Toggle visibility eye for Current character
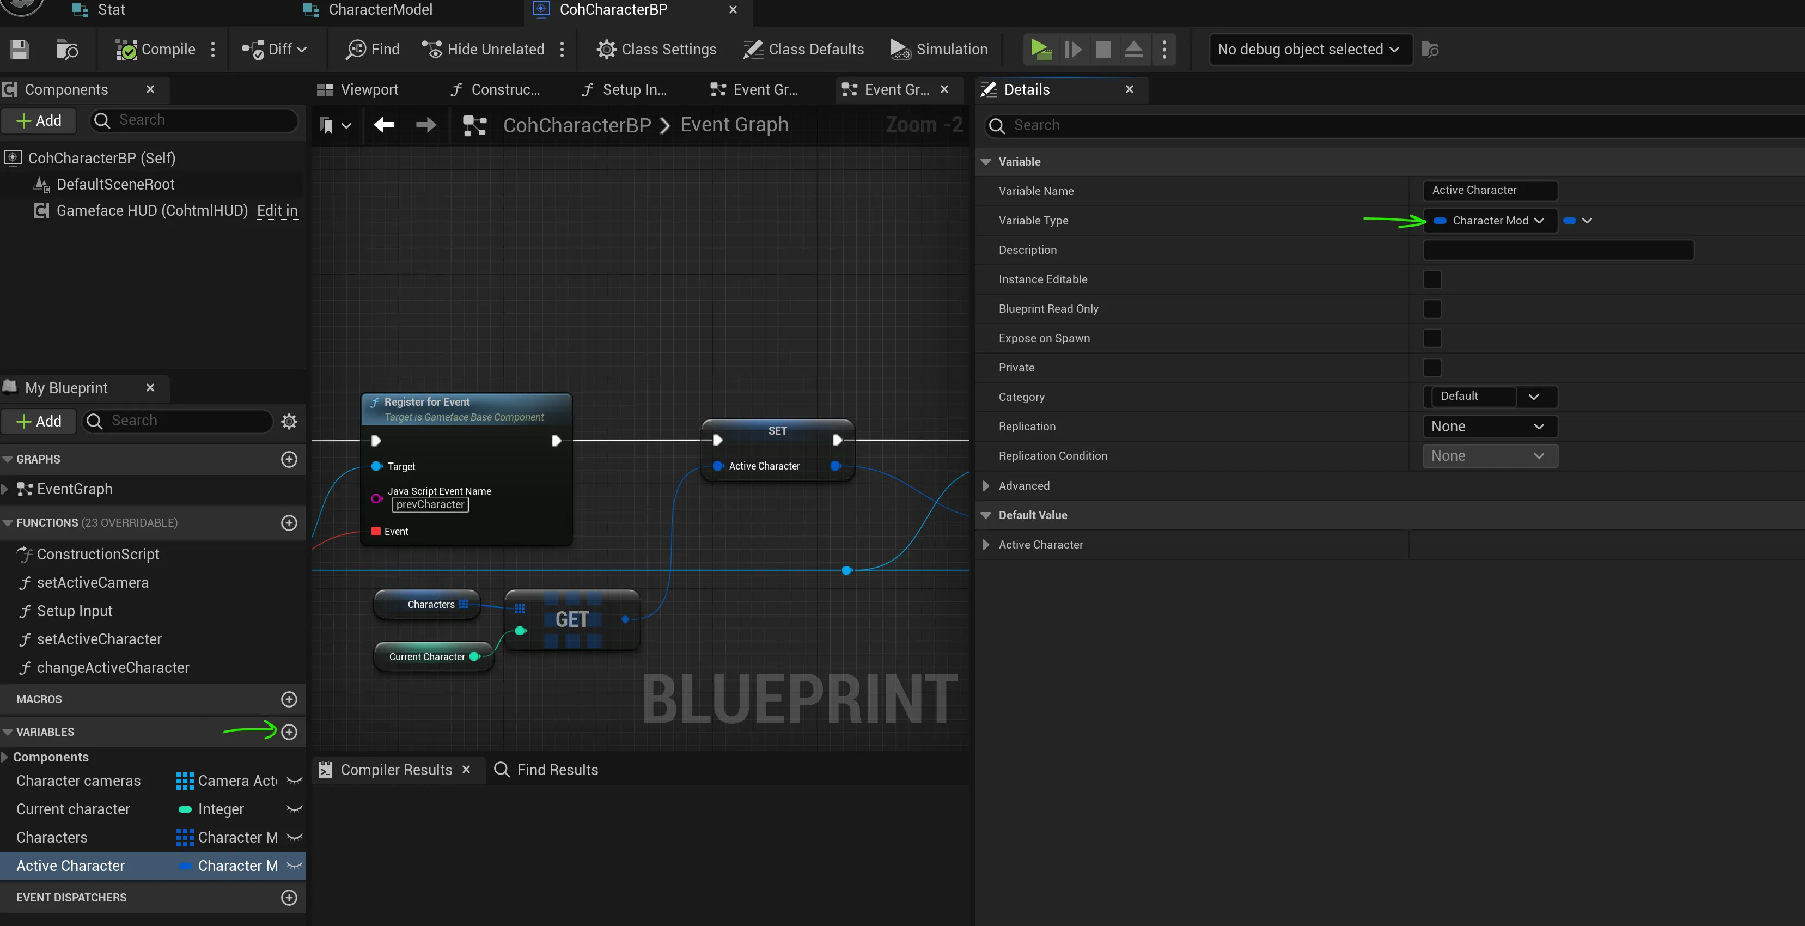 tap(294, 809)
